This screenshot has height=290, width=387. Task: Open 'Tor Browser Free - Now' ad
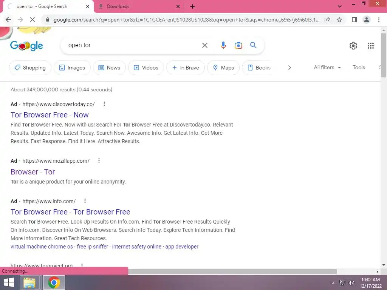pyautogui.click(x=50, y=115)
